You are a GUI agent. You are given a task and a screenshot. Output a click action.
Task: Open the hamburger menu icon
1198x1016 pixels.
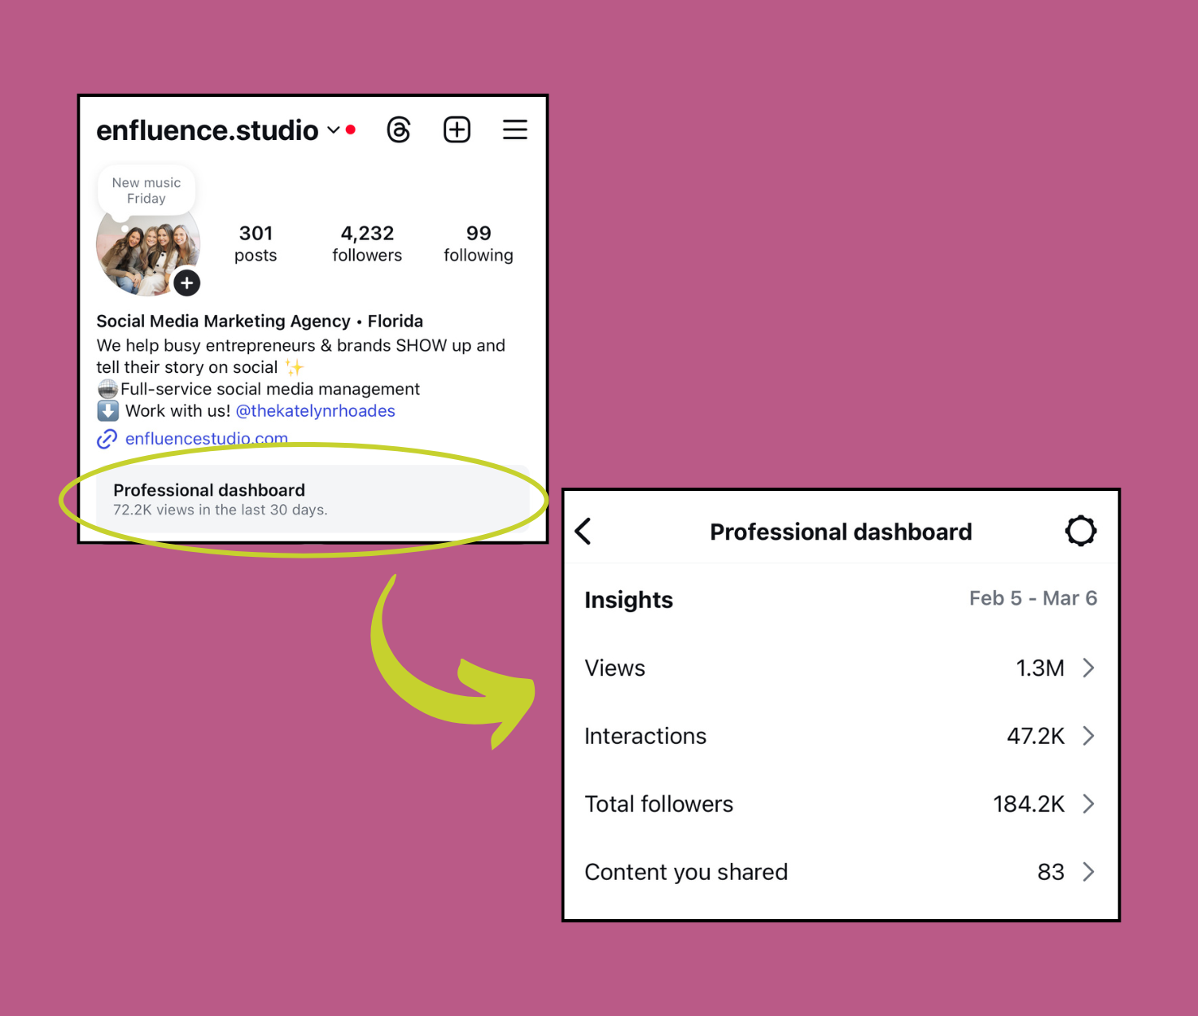(x=514, y=129)
